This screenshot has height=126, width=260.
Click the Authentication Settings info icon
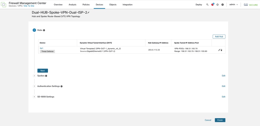pyautogui.click(x=61, y=86)
